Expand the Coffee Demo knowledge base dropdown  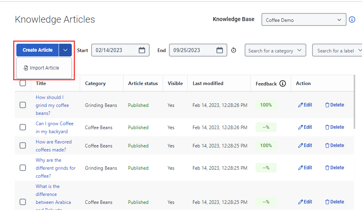pos(304,19)
